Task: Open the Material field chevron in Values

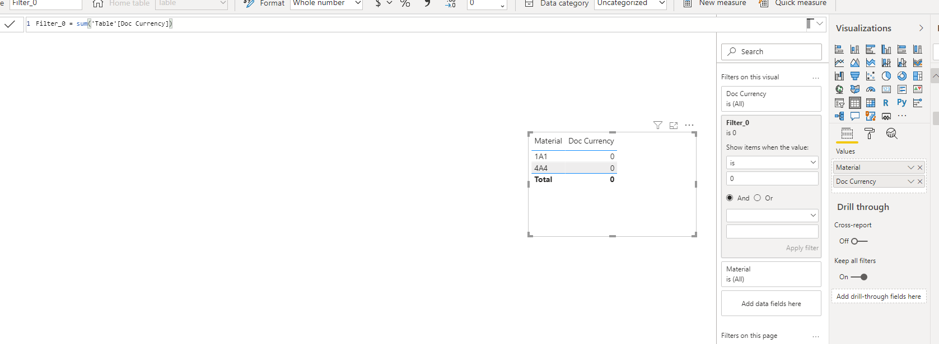Action: click(911, 168)
